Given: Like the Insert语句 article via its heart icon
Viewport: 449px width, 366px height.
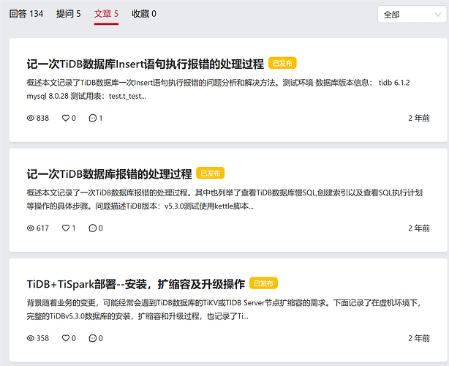Looking at the screenshot, I should pyautogui.click(x=66, y=118).
